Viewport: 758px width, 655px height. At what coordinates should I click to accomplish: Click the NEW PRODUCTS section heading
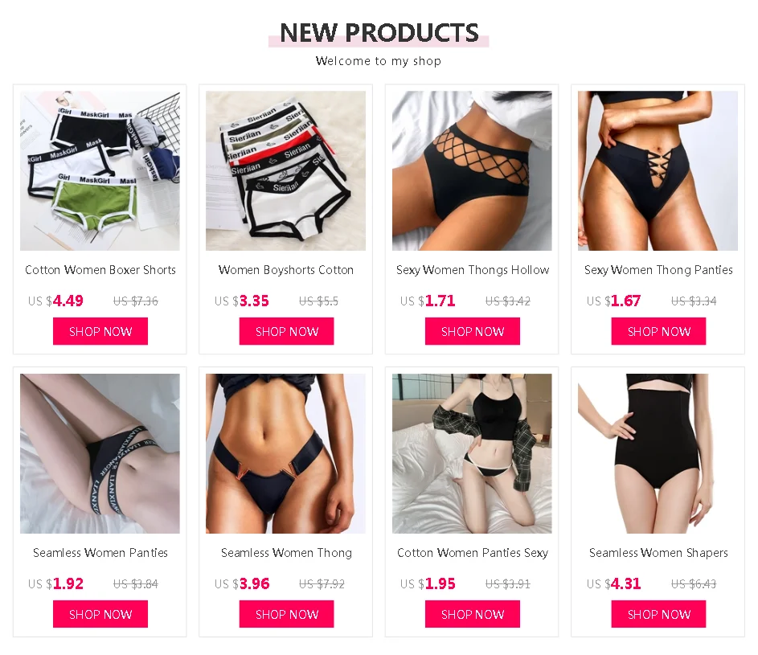(x=379, y=33)
